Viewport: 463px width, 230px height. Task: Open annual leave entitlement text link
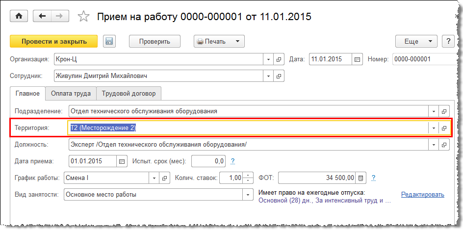[325, 201]
